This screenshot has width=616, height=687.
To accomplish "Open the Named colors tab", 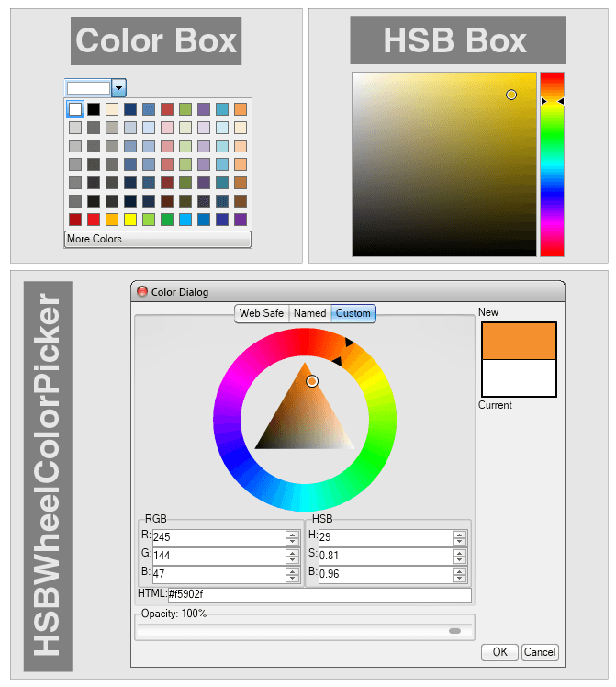I will tap(309, 313).
